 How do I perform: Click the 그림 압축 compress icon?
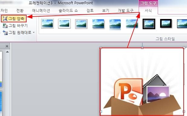(5, 19)
